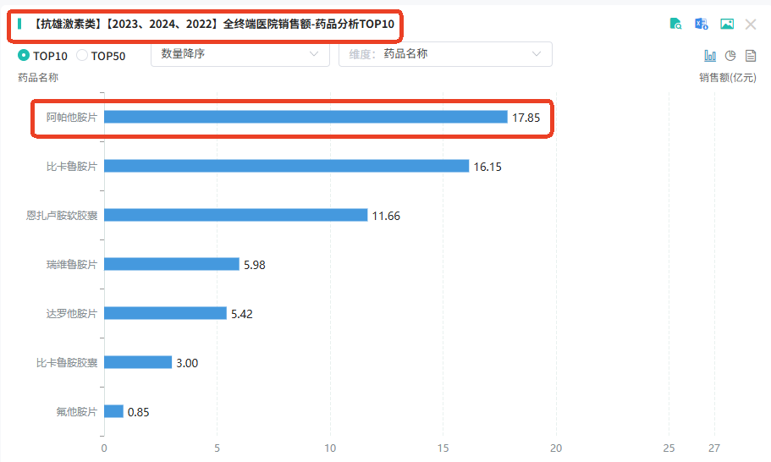
Task: Switch to the bar chart view
Action: point(710,56)
